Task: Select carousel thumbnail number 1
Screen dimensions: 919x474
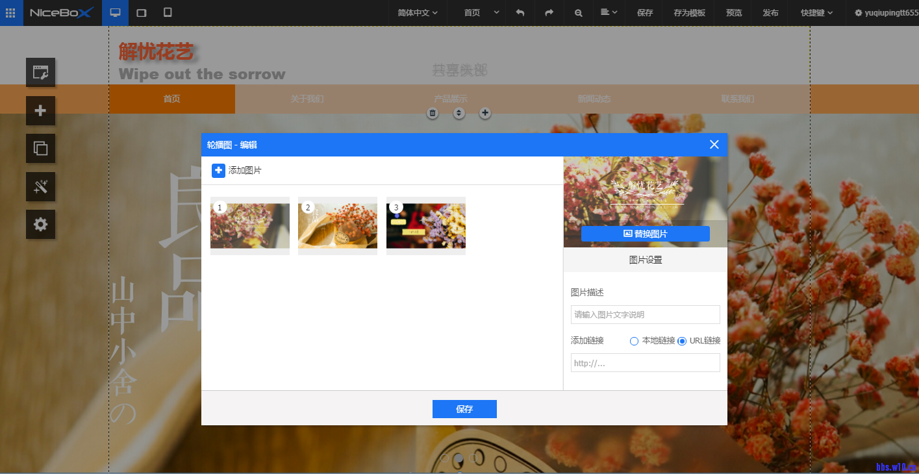Action: click(x=250, y=226)
